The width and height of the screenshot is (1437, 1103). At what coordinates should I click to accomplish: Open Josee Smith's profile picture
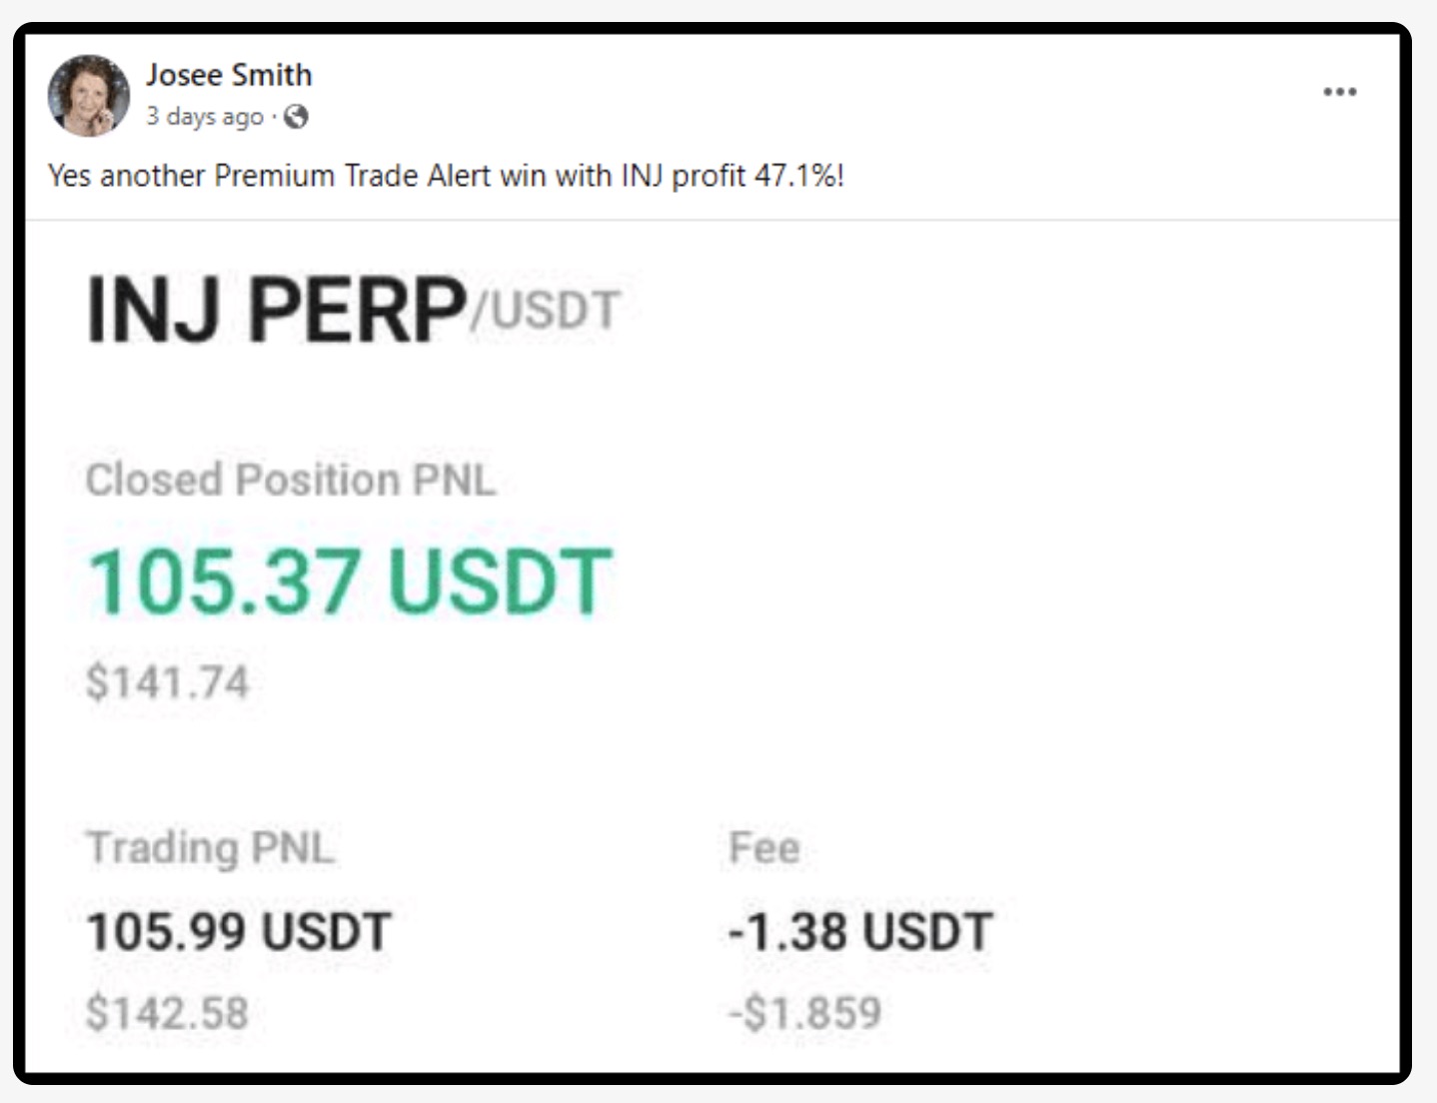[88, 95]
